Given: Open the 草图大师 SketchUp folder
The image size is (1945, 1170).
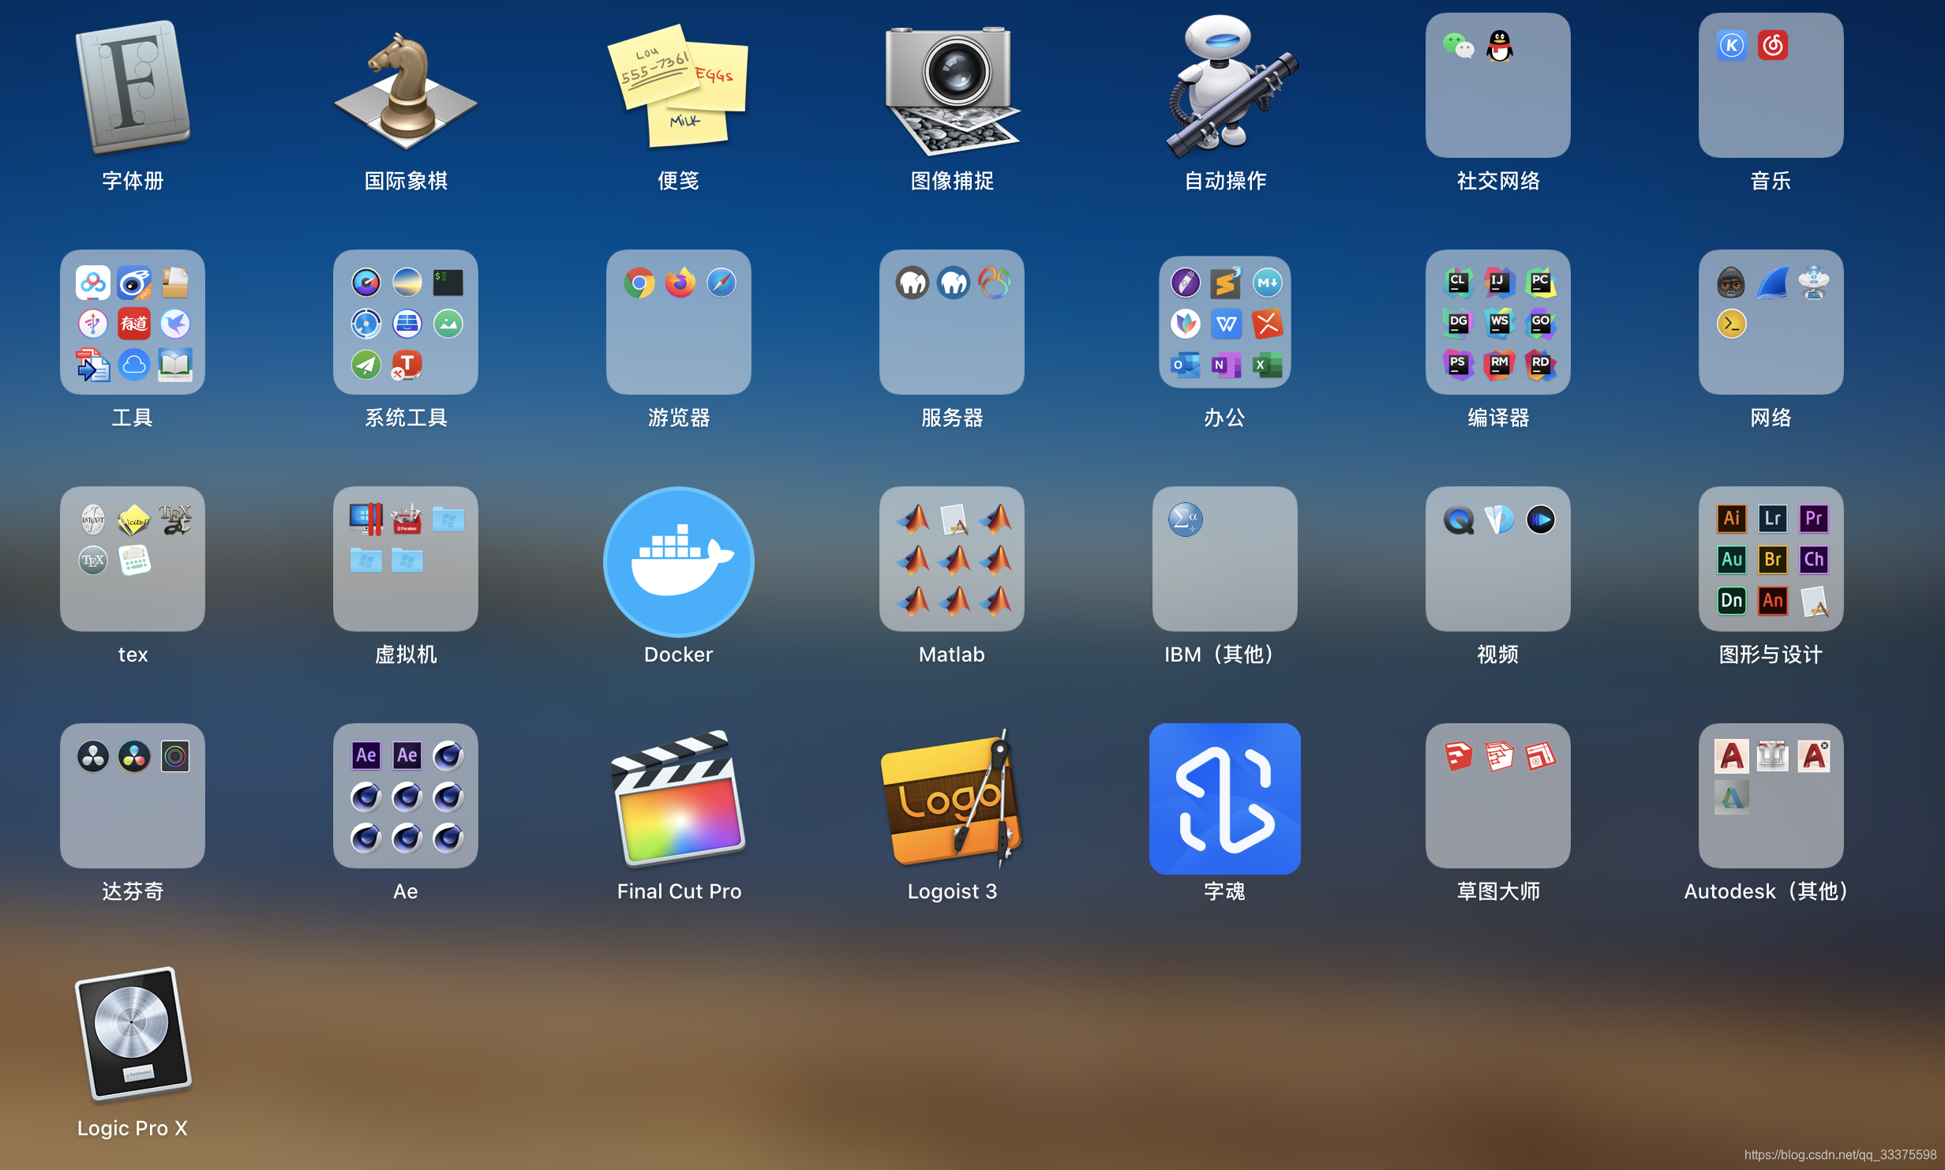Looking at the screenshot, I should [x=1497, y=796].
